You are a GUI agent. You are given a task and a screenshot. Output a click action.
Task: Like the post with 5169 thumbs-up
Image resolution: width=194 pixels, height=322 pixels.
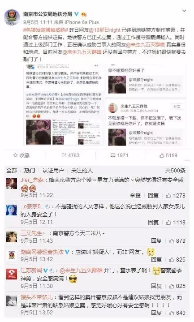pos(168,155)
